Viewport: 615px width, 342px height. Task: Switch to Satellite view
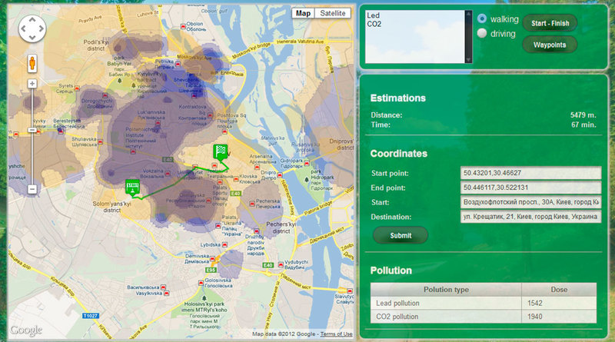click(x=333, y=13)
